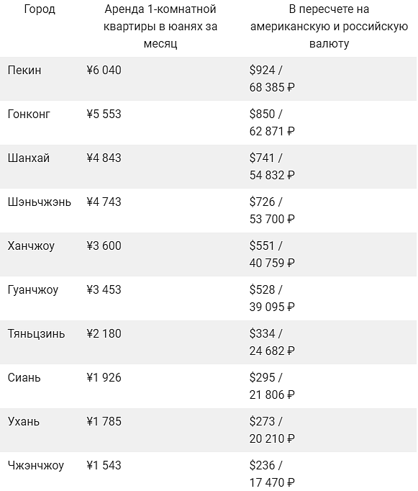Select the Пекин city cell

[24, 70]
